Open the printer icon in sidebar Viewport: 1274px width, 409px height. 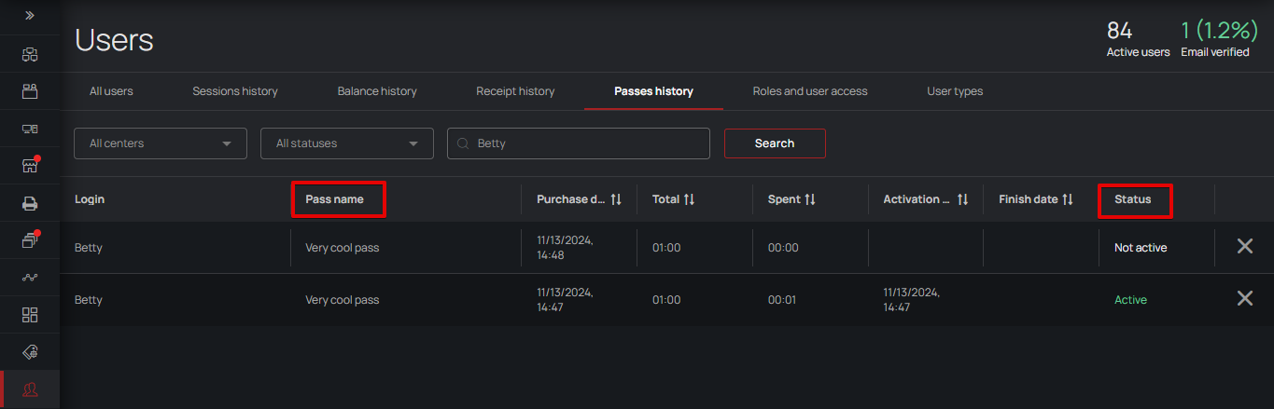click(x=30, y=203)
